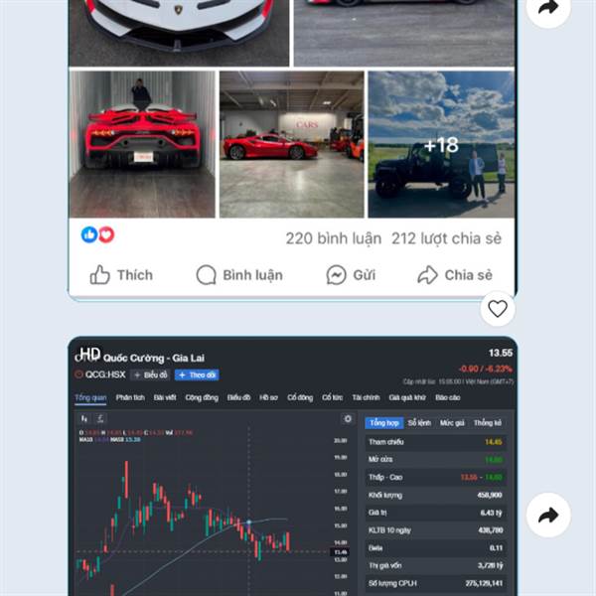The image size is (596, 596).
Task: Open the Bình luận comment action
Action: click(239, 275)
